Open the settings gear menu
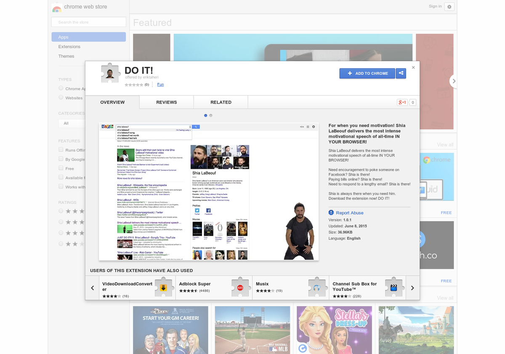505x354 pixels. (449, 7)
